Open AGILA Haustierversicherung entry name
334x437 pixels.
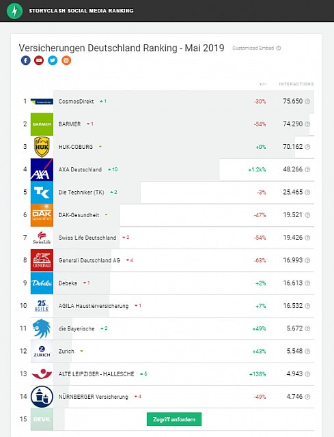pyautogui.click(x=94, y=306)
